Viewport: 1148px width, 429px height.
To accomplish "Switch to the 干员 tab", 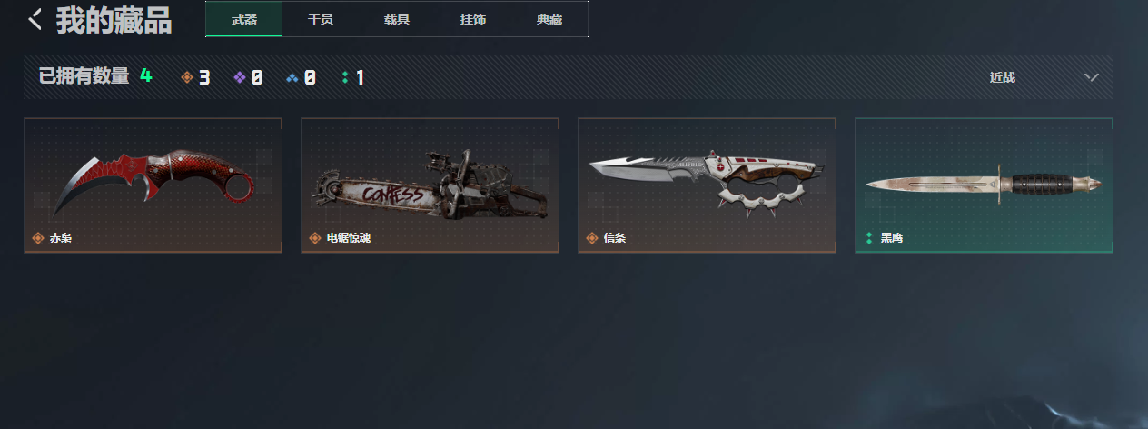I will tap(321, 19).
